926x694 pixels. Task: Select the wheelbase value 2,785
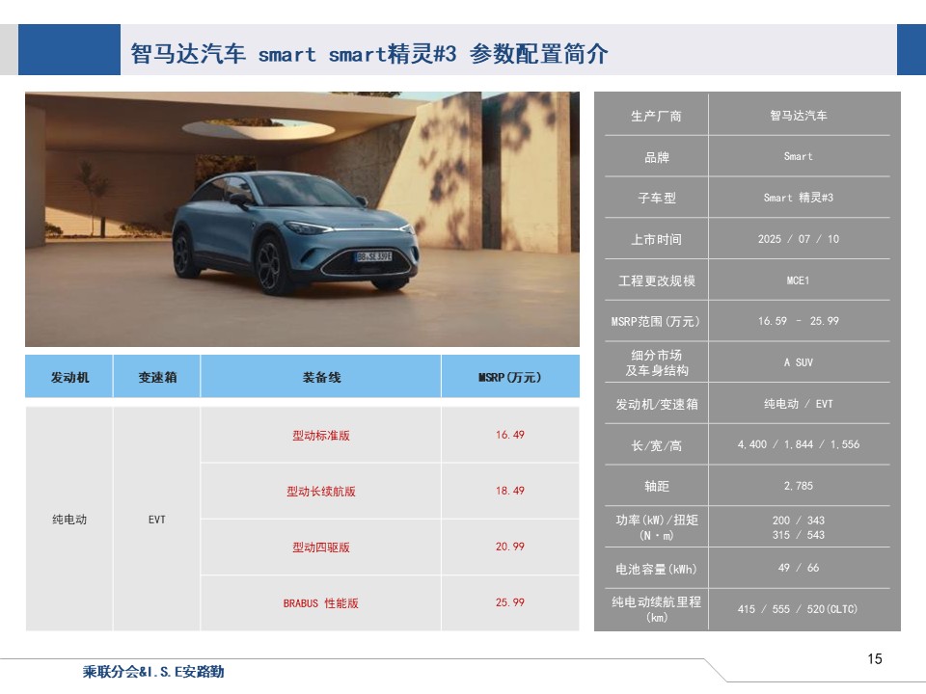pyautogui.click(x=799, y=486)
